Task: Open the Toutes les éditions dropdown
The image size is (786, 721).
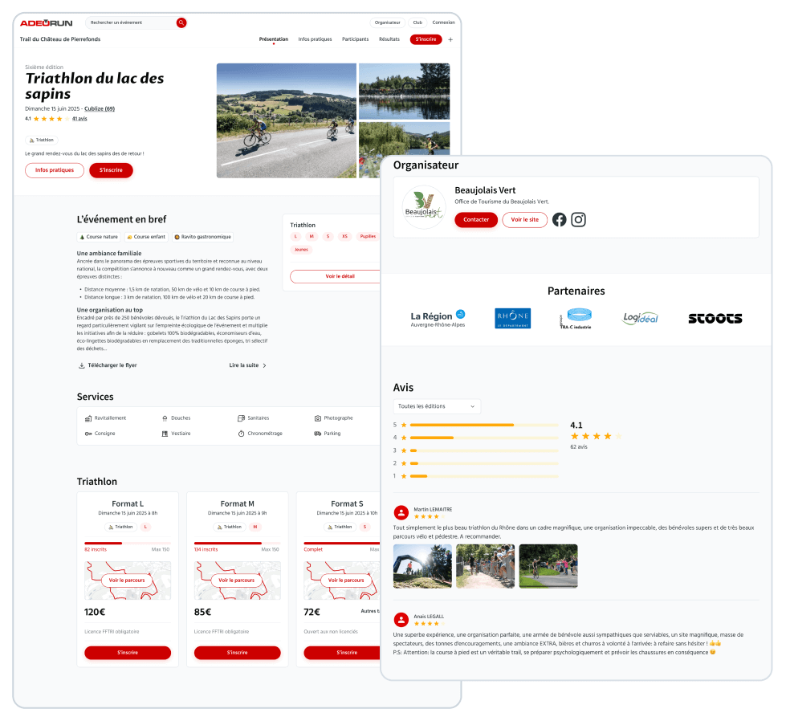Action: pos(437,406)
